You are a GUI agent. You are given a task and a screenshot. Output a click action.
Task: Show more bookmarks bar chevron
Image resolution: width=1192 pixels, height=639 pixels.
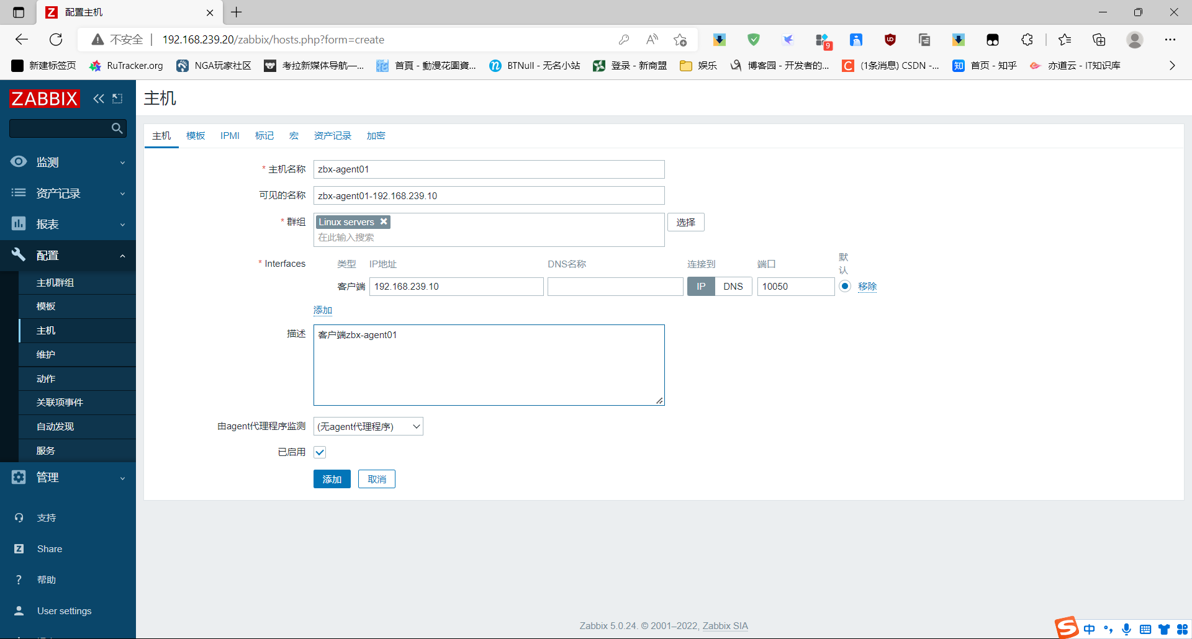pos(1172,65)
